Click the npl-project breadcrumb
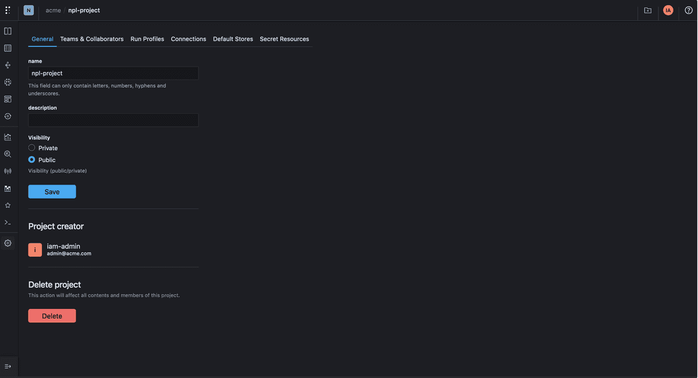The height and width of the screenshot is (378, 698). (x=84, y=10)
